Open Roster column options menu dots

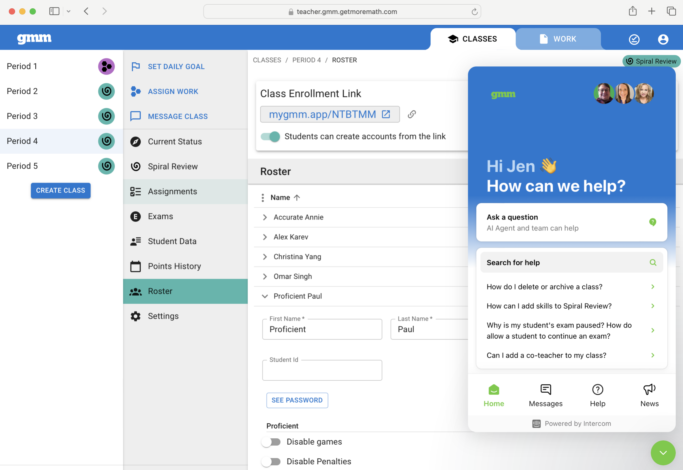tap(263, 198)
